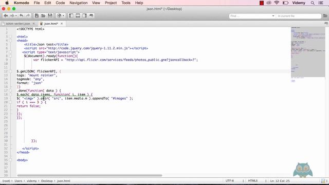This screenshot has height=185, width=329.
Task: Open a file using the toolbar folder icon
Action: click(43, 16)
